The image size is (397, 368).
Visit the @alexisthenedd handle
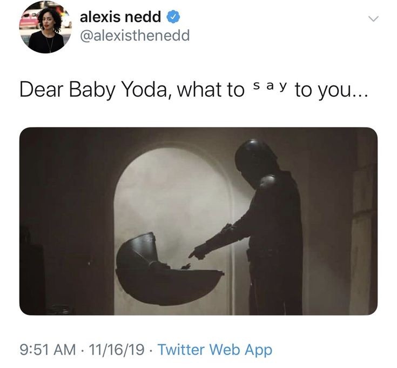click(134, 36)
